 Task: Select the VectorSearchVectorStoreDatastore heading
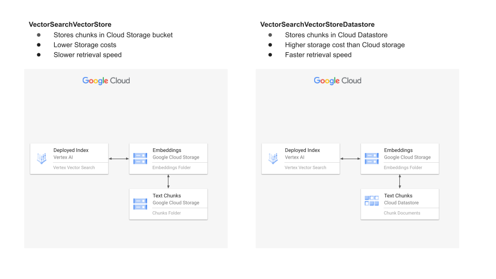click(317, 24)
